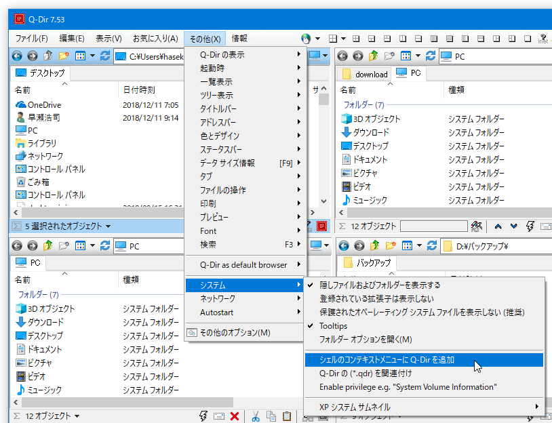Refresh the top-left pane
The width and height of the screenshot is (552, 423).
(x=105, y=56)
